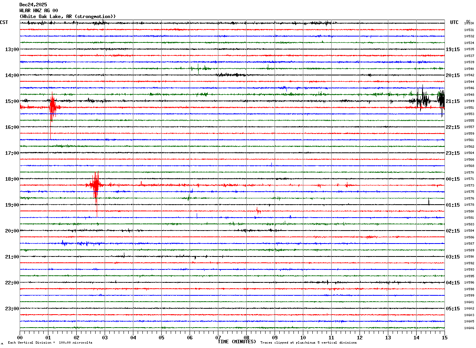
Task: Click the red seismic burst on the 18:00 trace
Action: coord(96,184)
